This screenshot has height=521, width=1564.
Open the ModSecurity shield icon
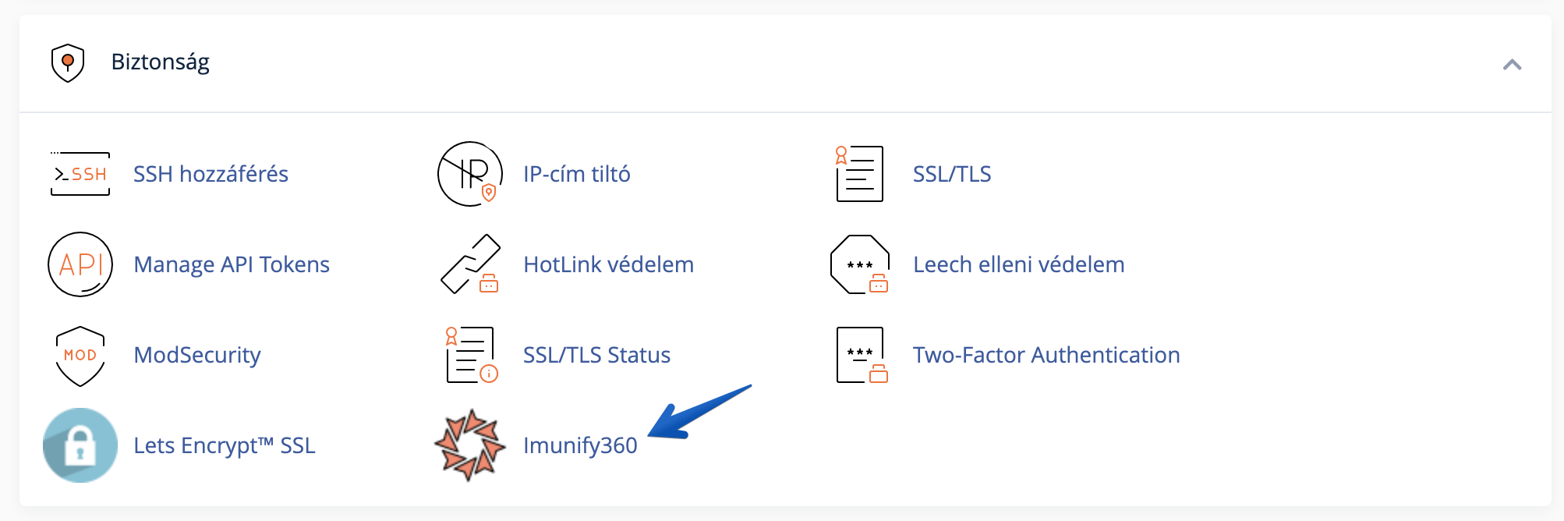tap(80, 356)
